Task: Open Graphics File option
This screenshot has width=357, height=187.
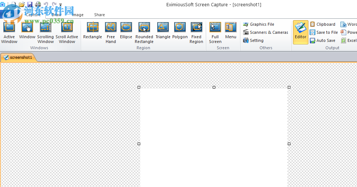Action: (258, 24)
